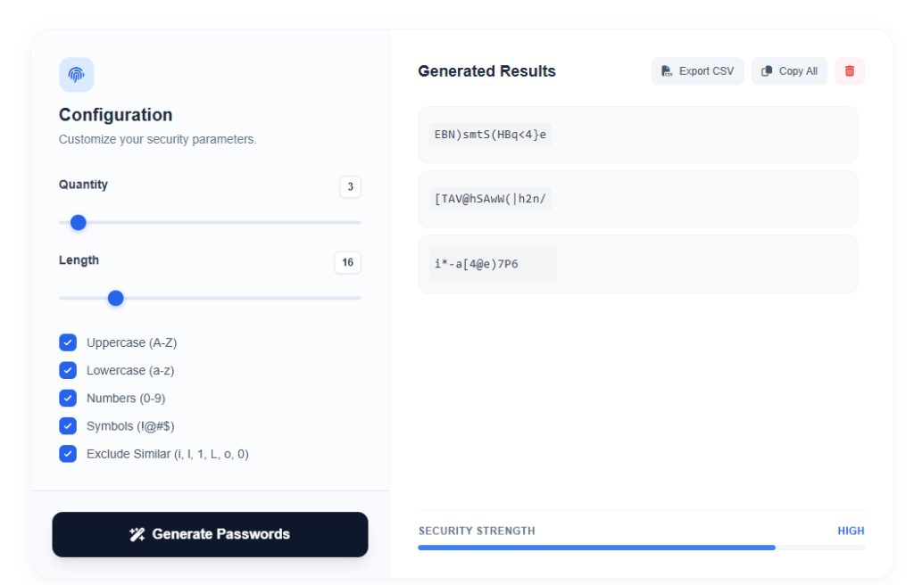
Task: Select the password starting with [TAV@hSAwW
Action: click(x=490, y=199)
